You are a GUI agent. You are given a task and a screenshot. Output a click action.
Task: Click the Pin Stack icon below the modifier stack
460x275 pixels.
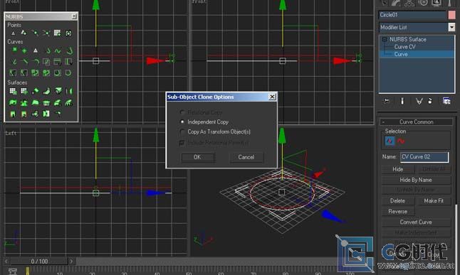pyautogui.click(x=387, y=101)
